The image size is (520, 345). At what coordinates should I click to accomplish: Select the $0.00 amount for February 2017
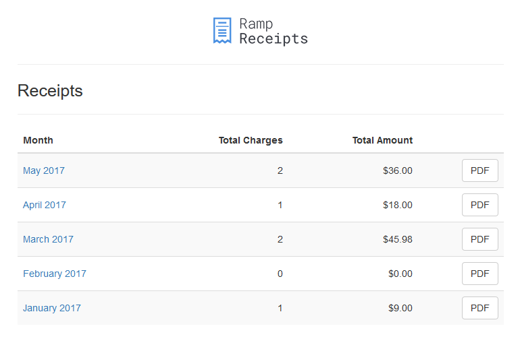(x=400, y=274)
